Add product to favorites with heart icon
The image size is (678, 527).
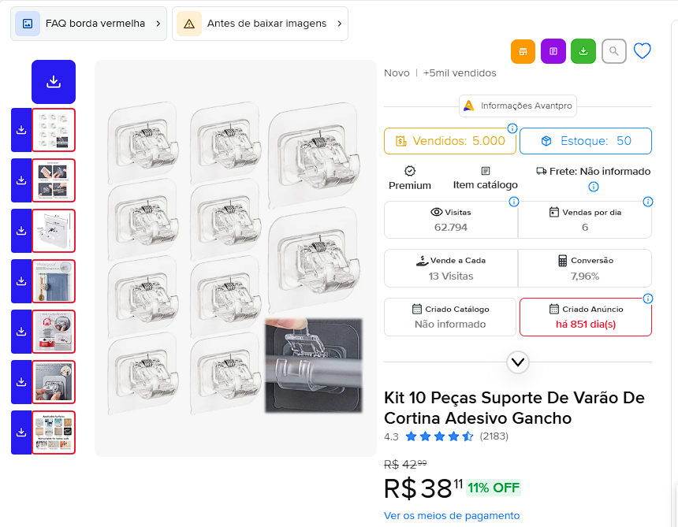643,51
